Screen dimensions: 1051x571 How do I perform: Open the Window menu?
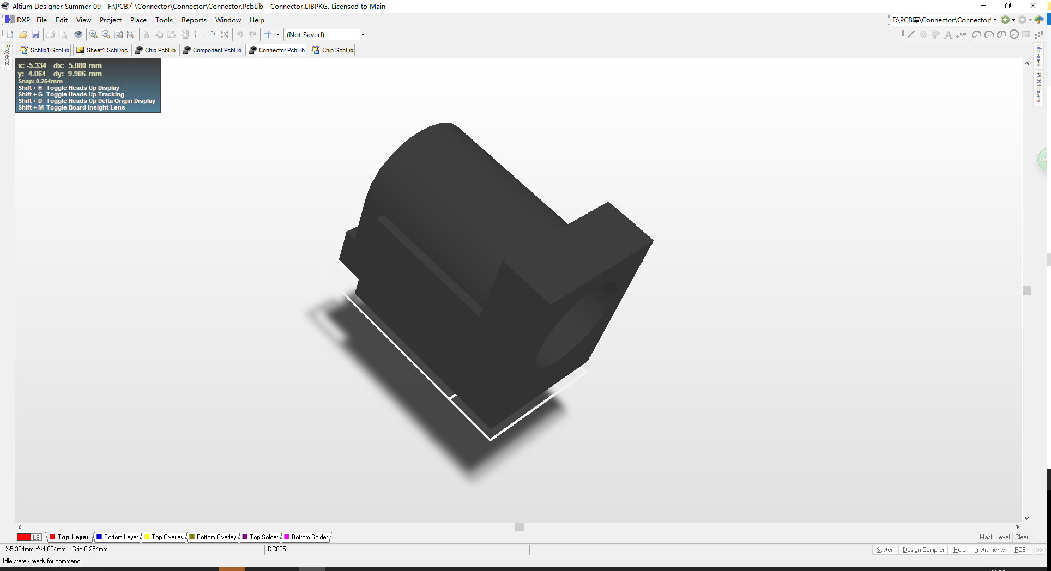(x=228, y=20)
